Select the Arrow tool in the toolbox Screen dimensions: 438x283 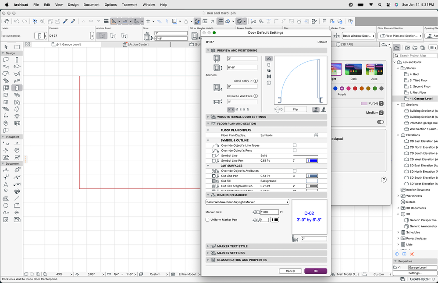6,47
